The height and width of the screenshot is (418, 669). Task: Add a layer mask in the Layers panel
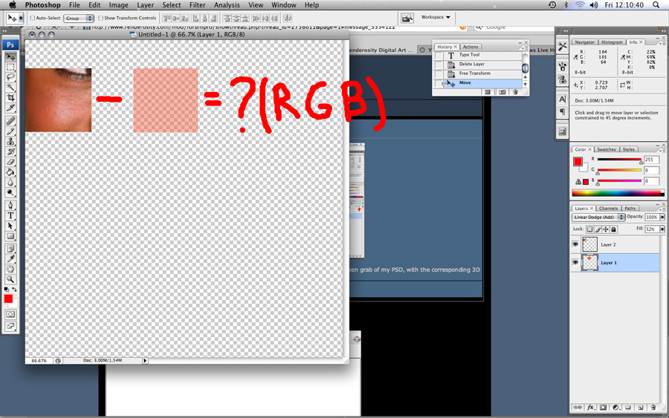(x=603, y=408)
